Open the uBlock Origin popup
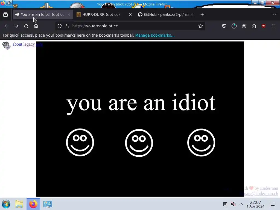280x210 pixels. tap(264, 26)
